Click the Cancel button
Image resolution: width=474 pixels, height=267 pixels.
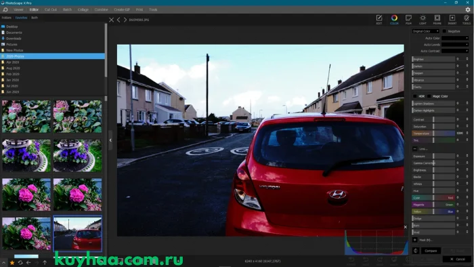point(457,259)
